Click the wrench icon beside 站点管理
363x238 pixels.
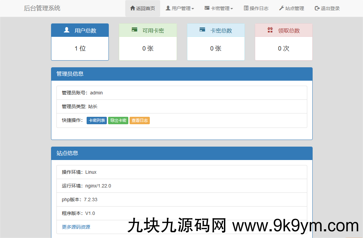click(281, 8)
